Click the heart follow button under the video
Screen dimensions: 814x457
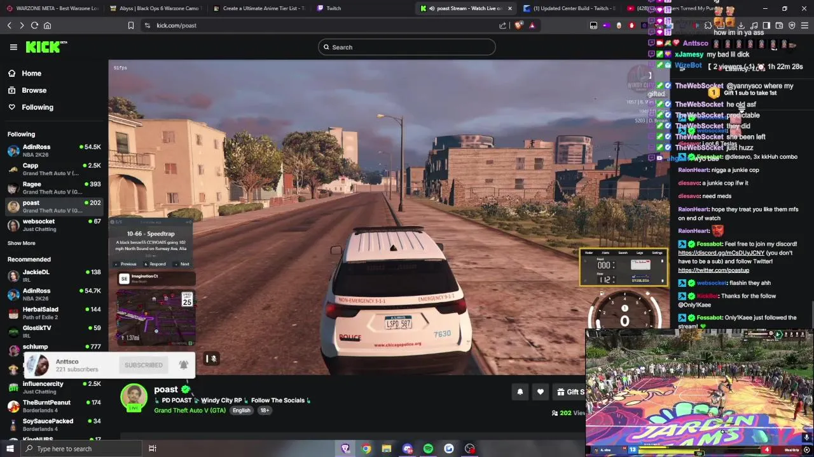coord(540,392)
